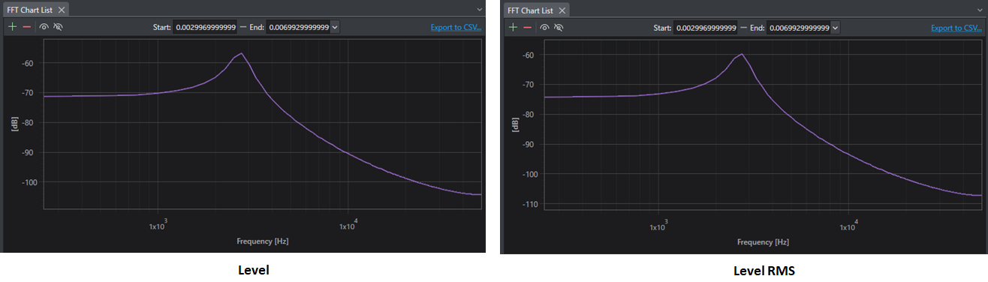Open End time dropdown arrow in Level RMS panel
Viewport: 988px width, 282px height.
point(836,28)
